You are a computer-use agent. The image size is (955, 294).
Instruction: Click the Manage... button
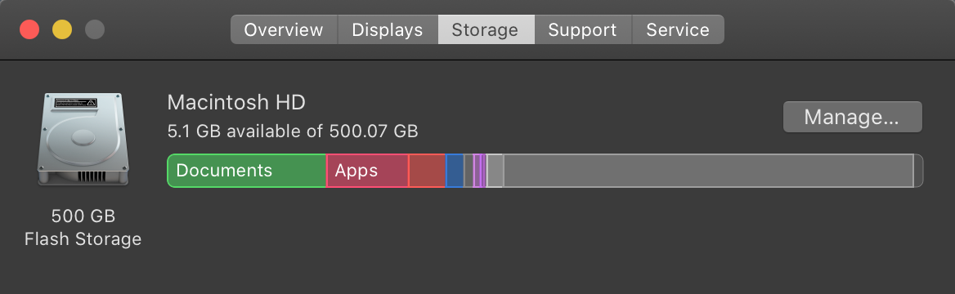click(852, 117)
